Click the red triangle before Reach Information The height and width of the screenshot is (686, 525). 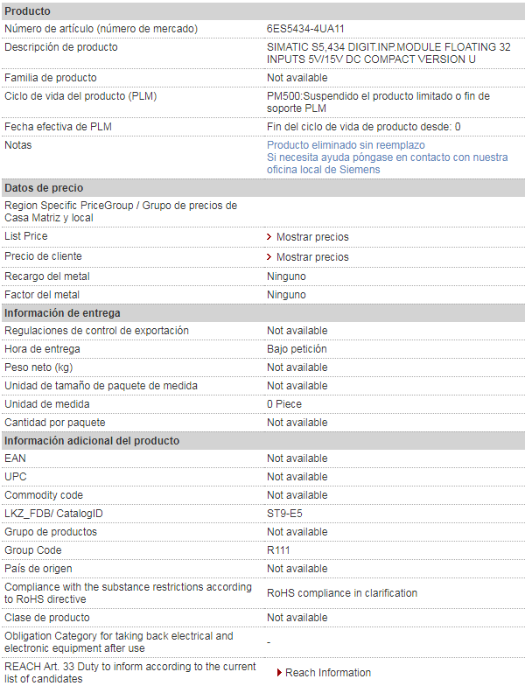[279, 672]
